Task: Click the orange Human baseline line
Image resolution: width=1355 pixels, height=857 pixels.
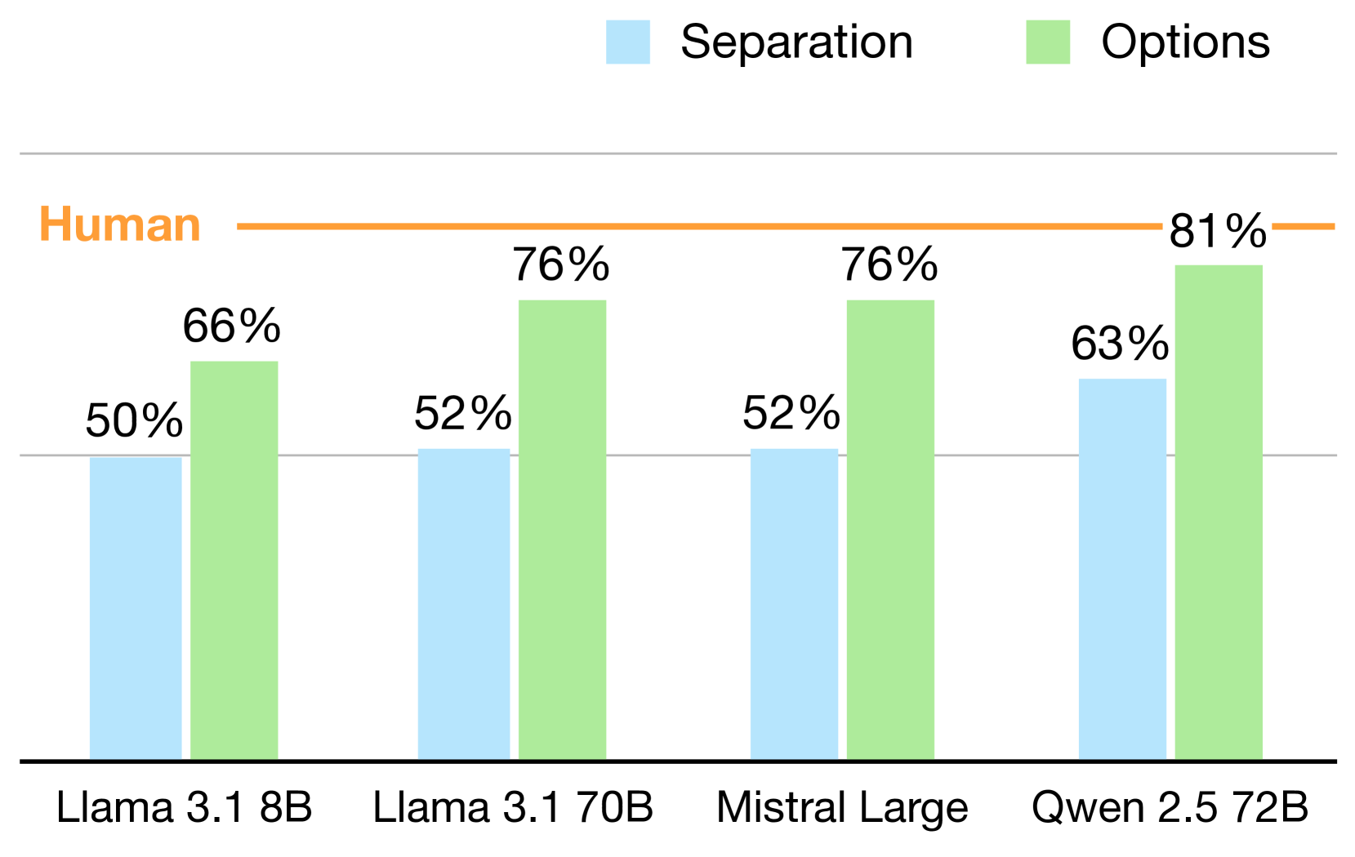Action: [x=694, y=226]
